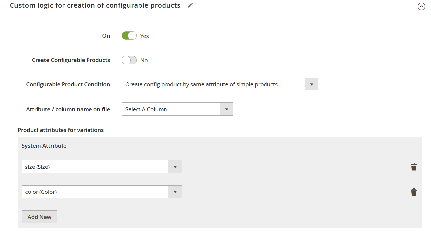Click the System Attribute column header
This screenshot has height=232, width=431.
[x=44, y=146]
